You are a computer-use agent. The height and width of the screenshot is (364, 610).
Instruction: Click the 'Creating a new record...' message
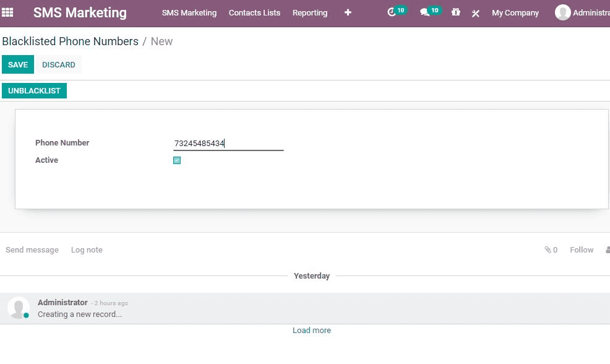click(80, 314)
